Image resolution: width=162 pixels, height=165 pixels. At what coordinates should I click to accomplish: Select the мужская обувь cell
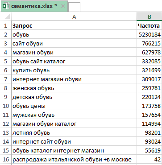(x=74, y=115)
